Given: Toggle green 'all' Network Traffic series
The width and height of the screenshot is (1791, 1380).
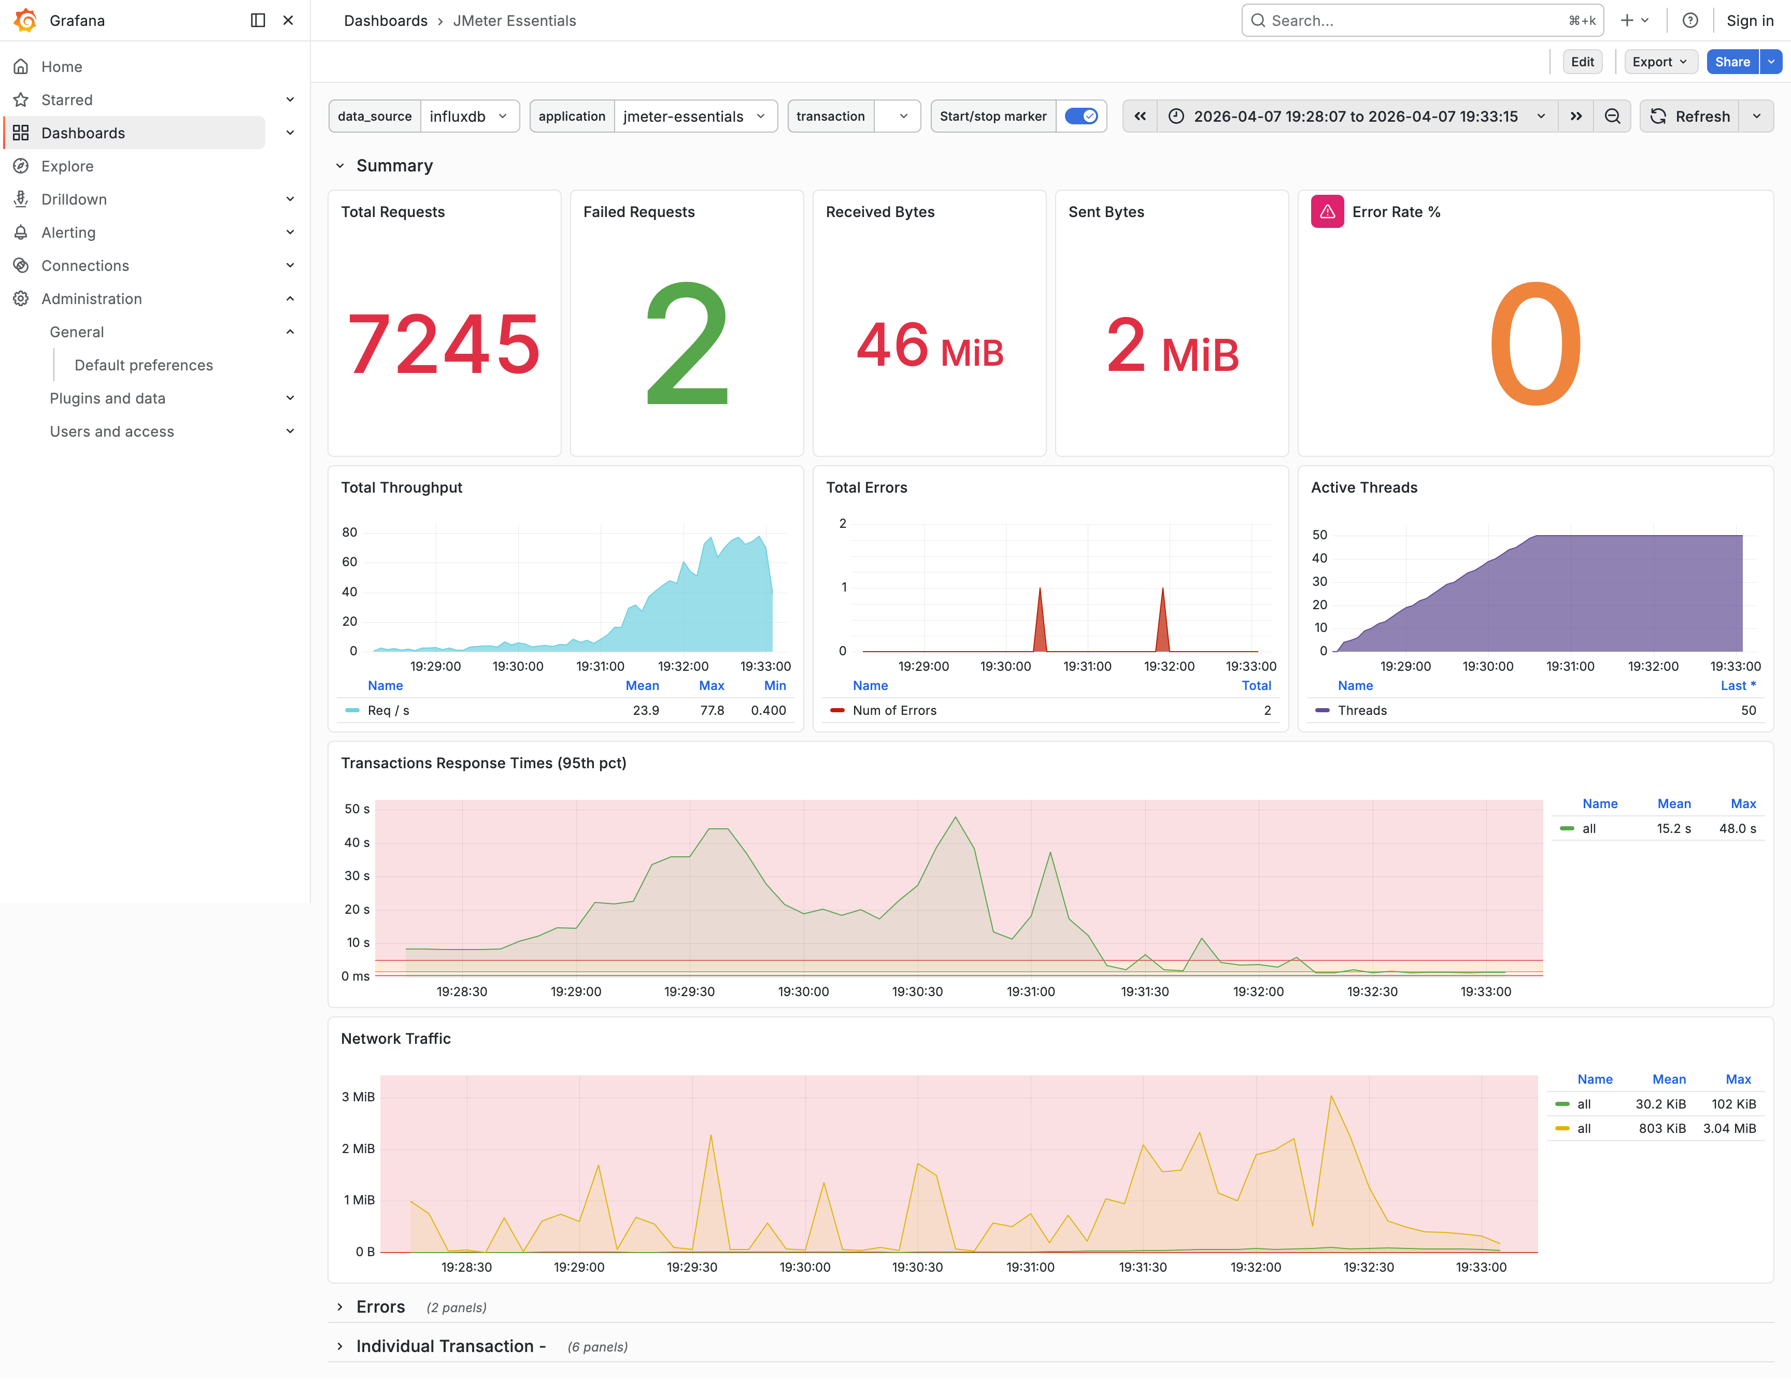Looking at the screenshot, I should (x=1584, y=1104).
